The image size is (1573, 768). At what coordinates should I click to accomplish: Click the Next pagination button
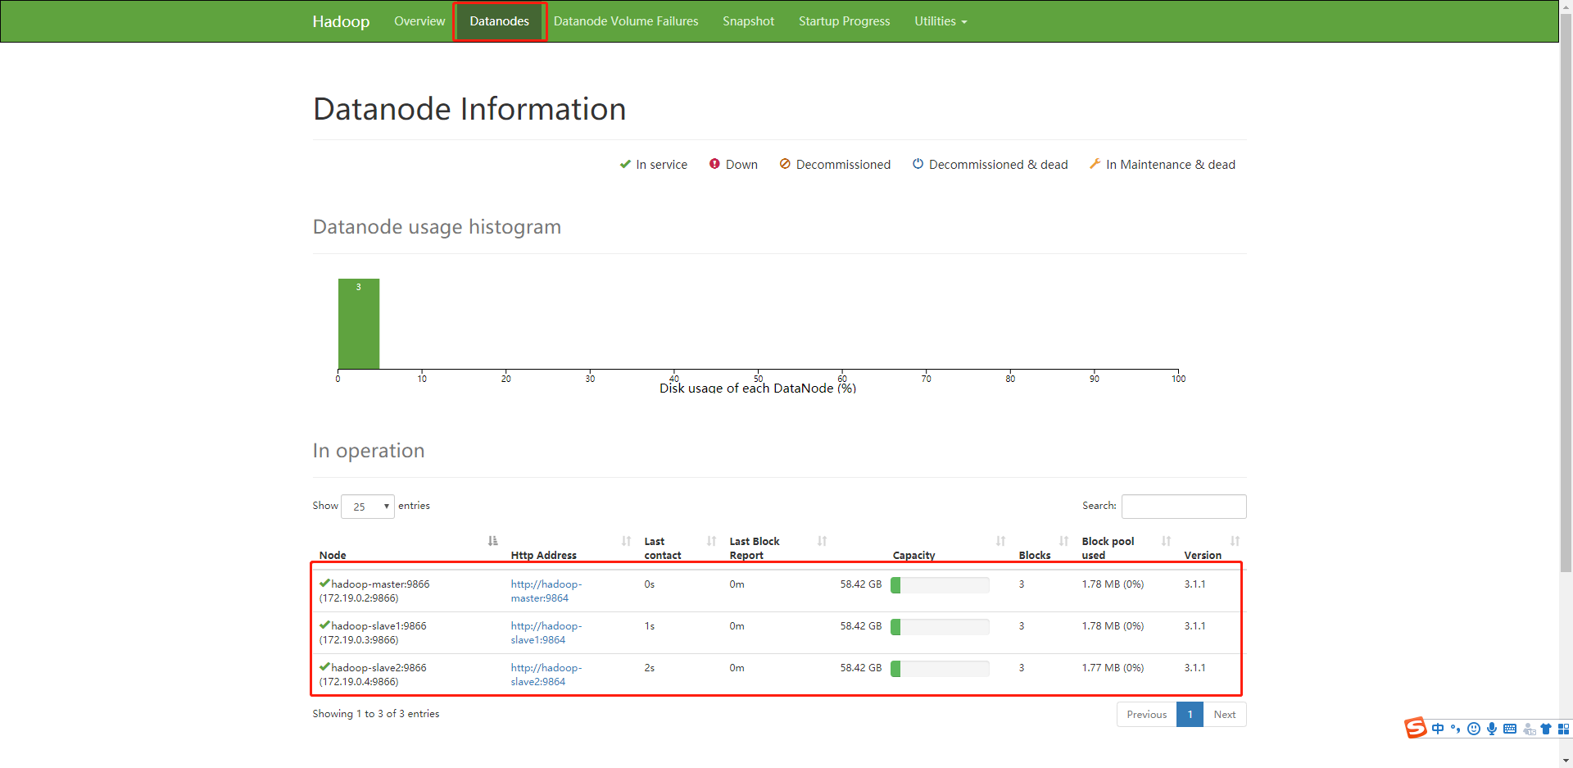click(1225, 715)
